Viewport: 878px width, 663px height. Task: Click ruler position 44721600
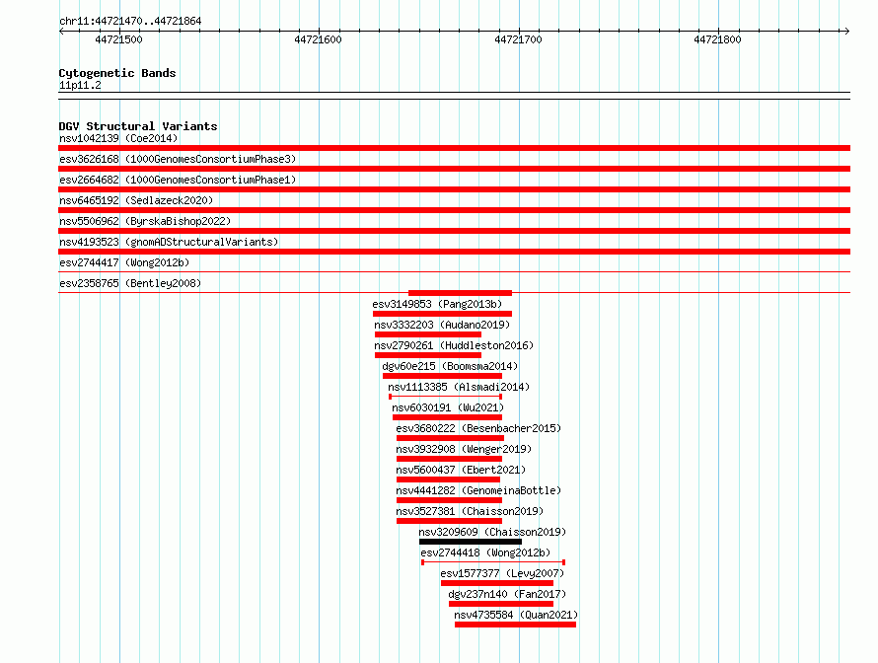point(318,39)
